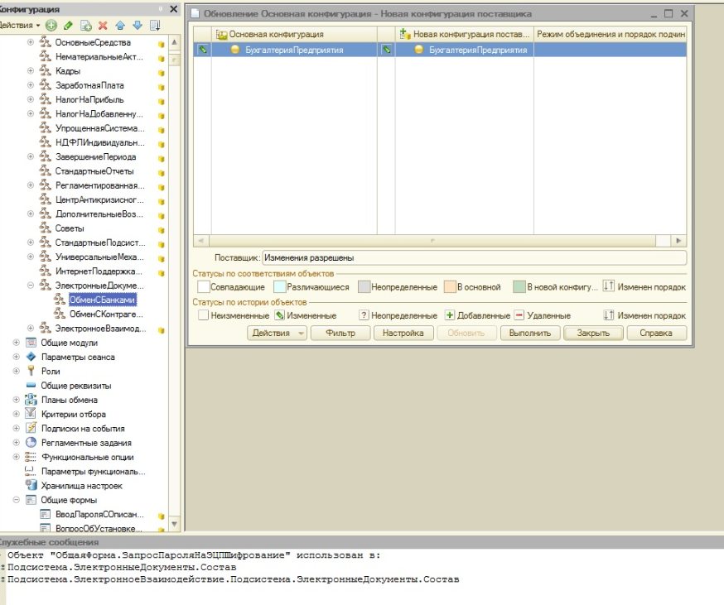The image size is (724, 605).
Task: Click the Настройка button
Action: point(403,333)
